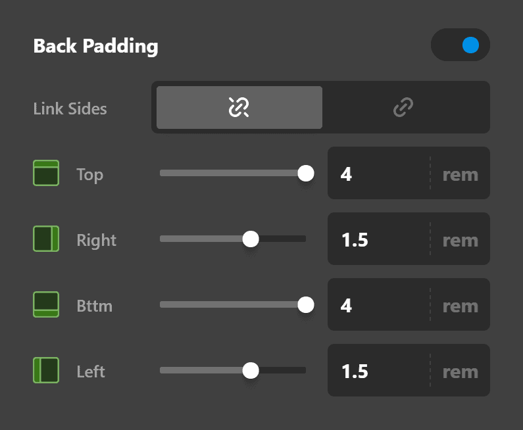This screenshot has height=430, width=523.
Task: Click the Bttm padding value field
Action: tap(378, 306)
